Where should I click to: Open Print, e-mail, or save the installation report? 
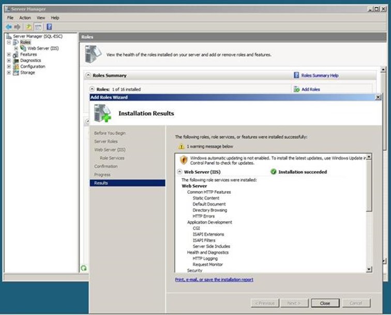click(214, 280)
